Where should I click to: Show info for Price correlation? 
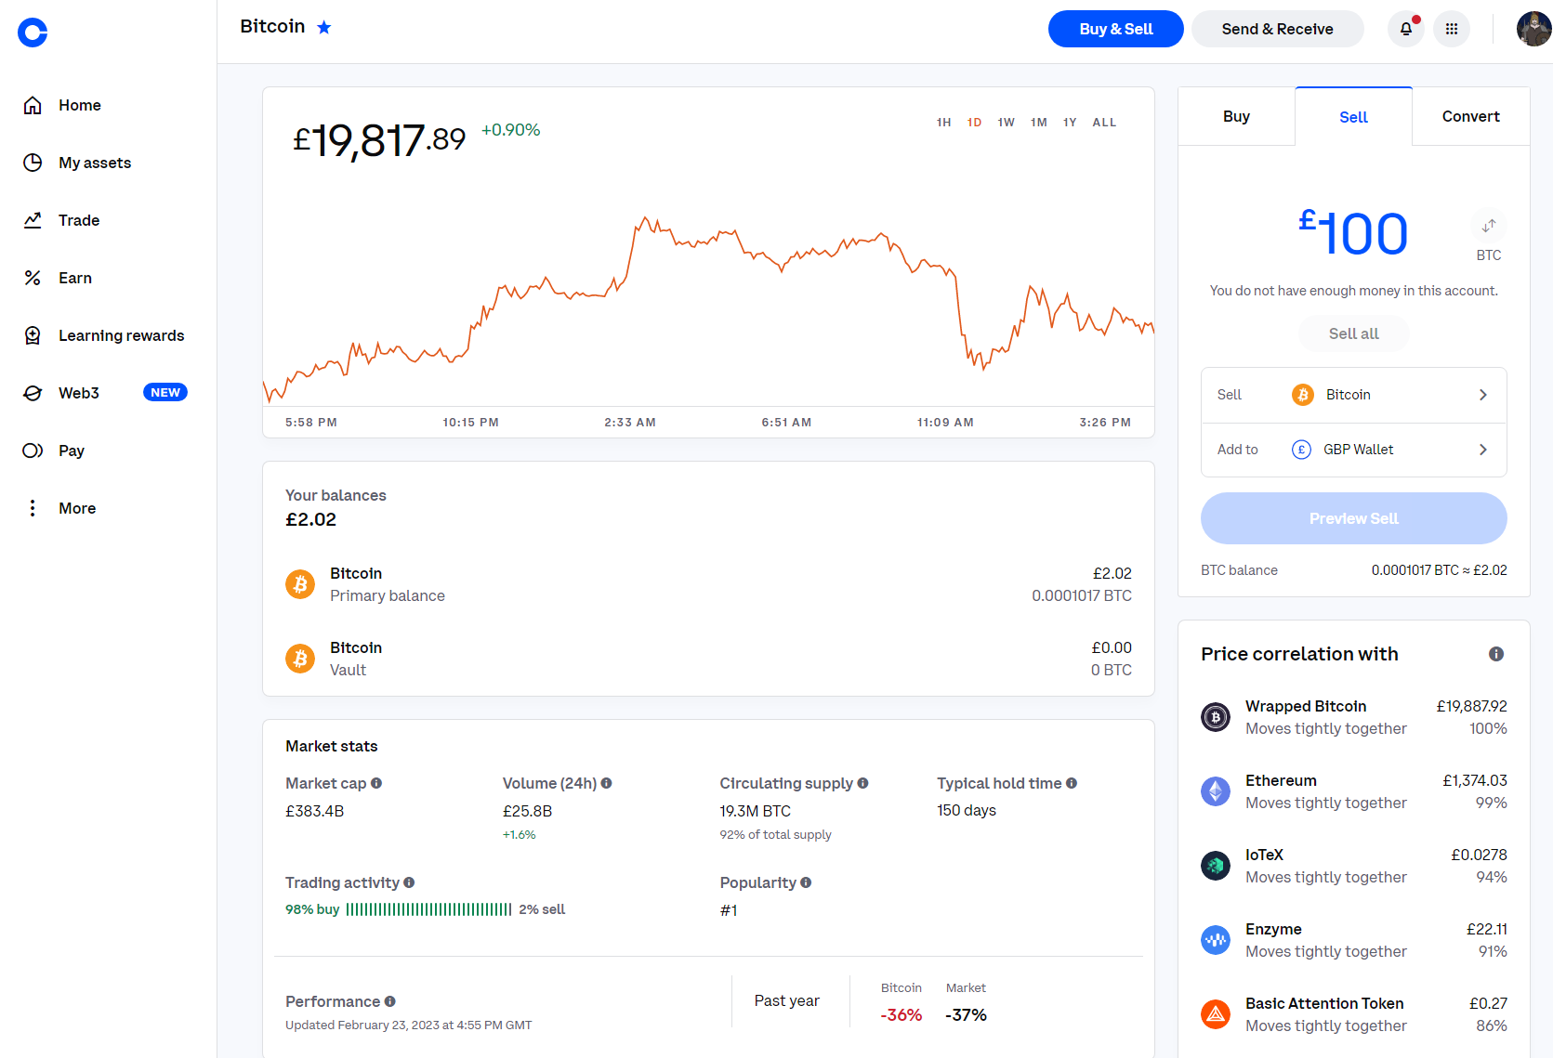1496,654
